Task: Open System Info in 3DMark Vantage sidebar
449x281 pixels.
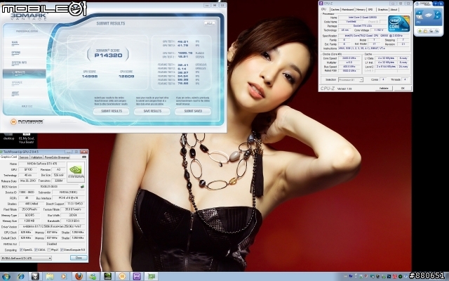Action: pyautogui.click(x=19, y=63)
